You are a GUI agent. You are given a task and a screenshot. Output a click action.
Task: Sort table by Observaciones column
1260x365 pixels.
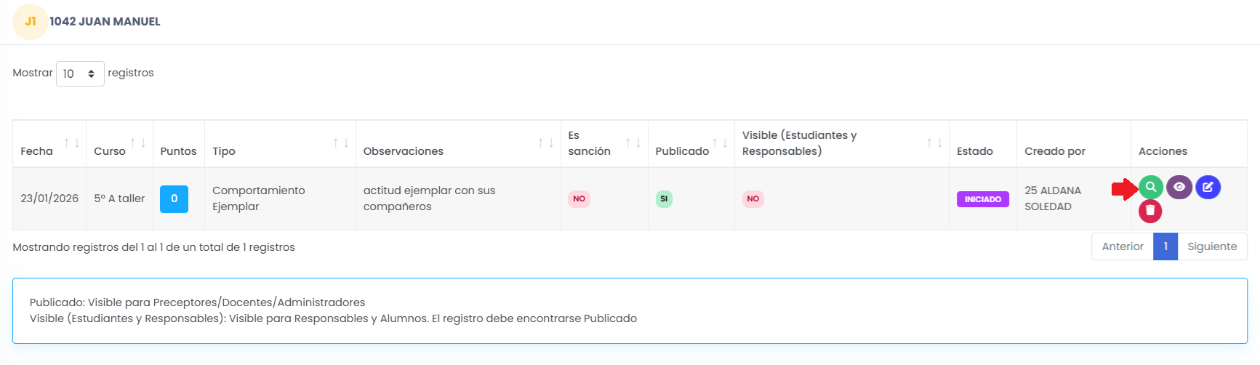pyautogui.click(x=458, y=144)
